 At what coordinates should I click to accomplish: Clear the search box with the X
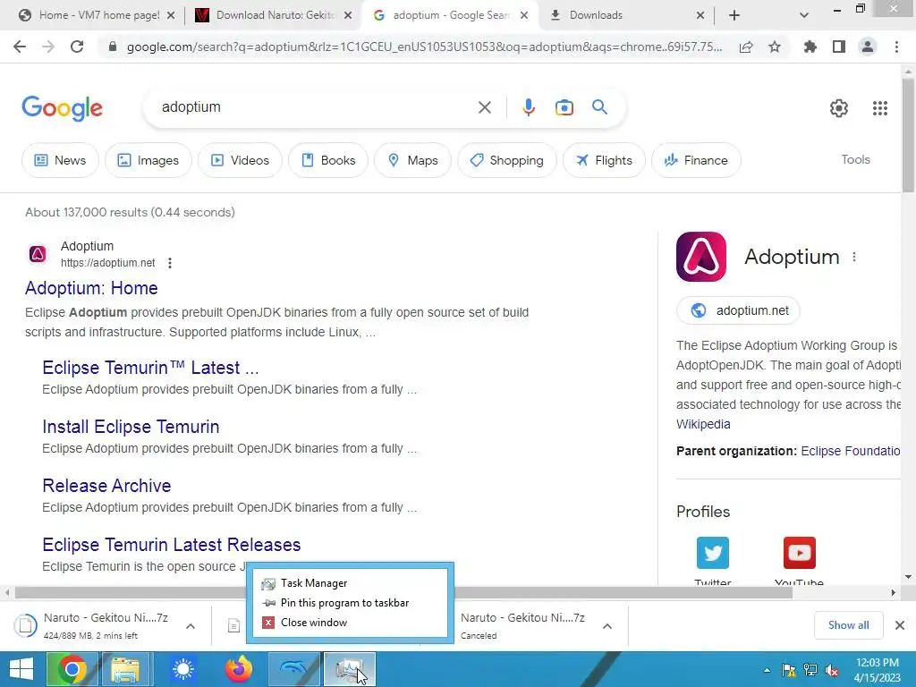click(x=484, y=107)
